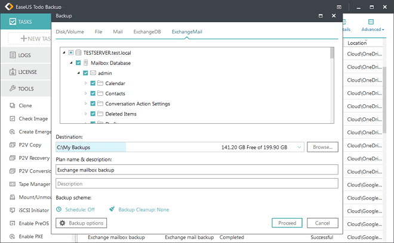394x243 pixels.
Task: Switch to the Disk/Volume tab
Action: (70, 32)
